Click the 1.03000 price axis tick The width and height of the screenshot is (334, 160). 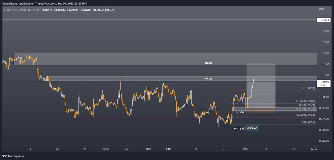point(325,31)
